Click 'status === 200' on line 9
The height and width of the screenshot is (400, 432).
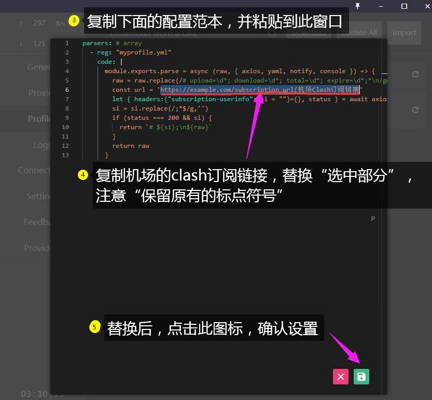(152, 118)
